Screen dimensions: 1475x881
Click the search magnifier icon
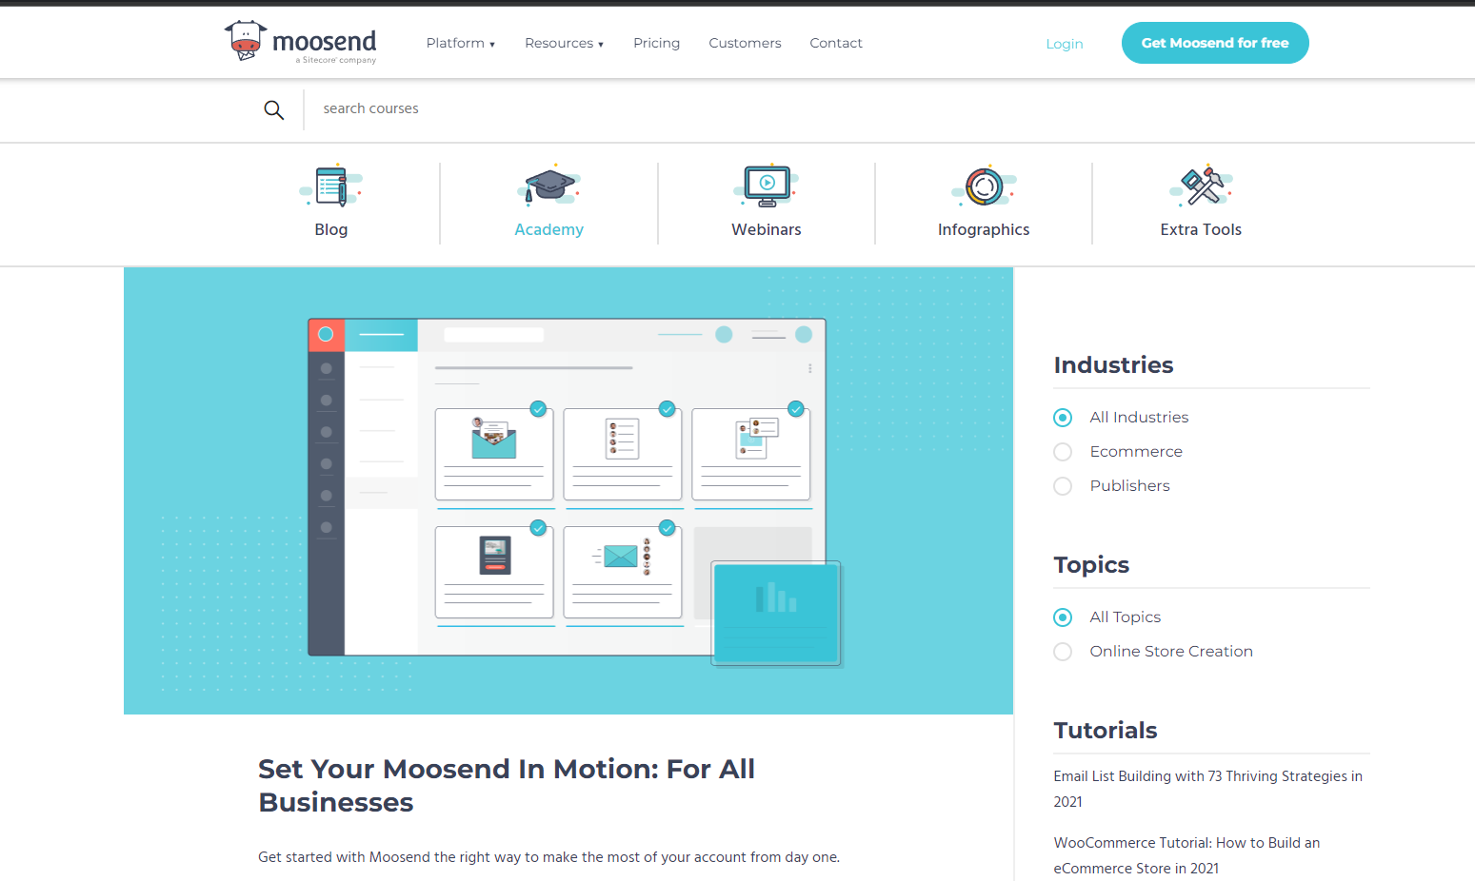click(x=274, y=109)
